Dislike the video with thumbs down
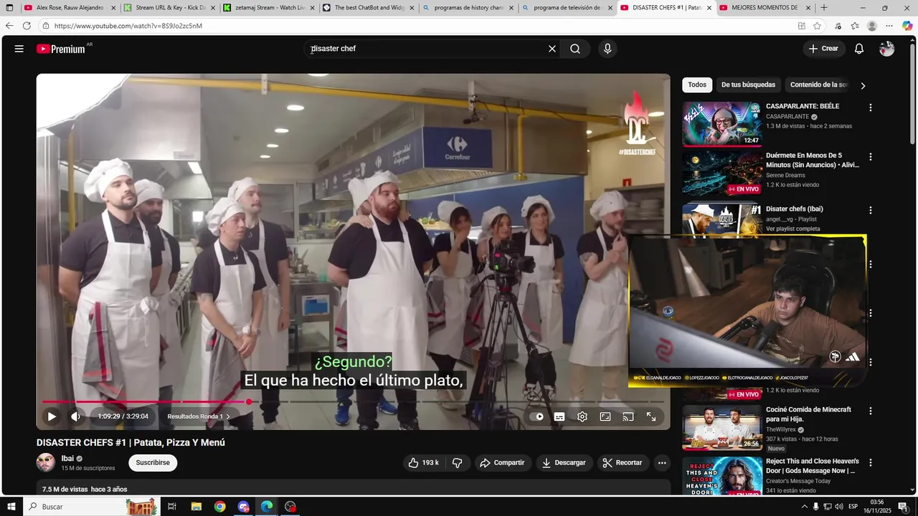918x516 pixels. point(458,463)
